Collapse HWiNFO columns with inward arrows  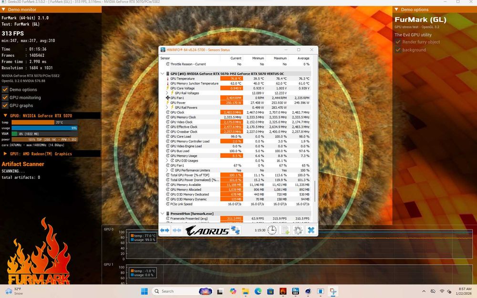coord(177,230)
